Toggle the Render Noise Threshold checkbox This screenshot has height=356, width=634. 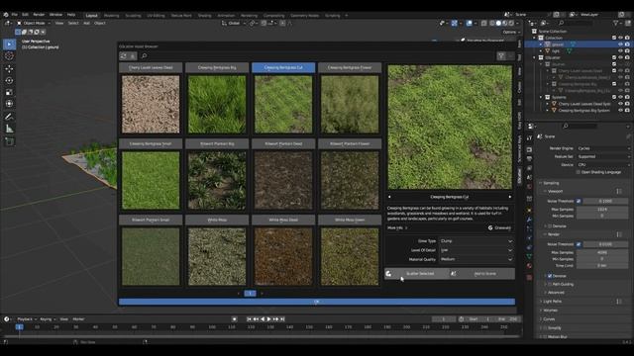click(x=579, y=244)
